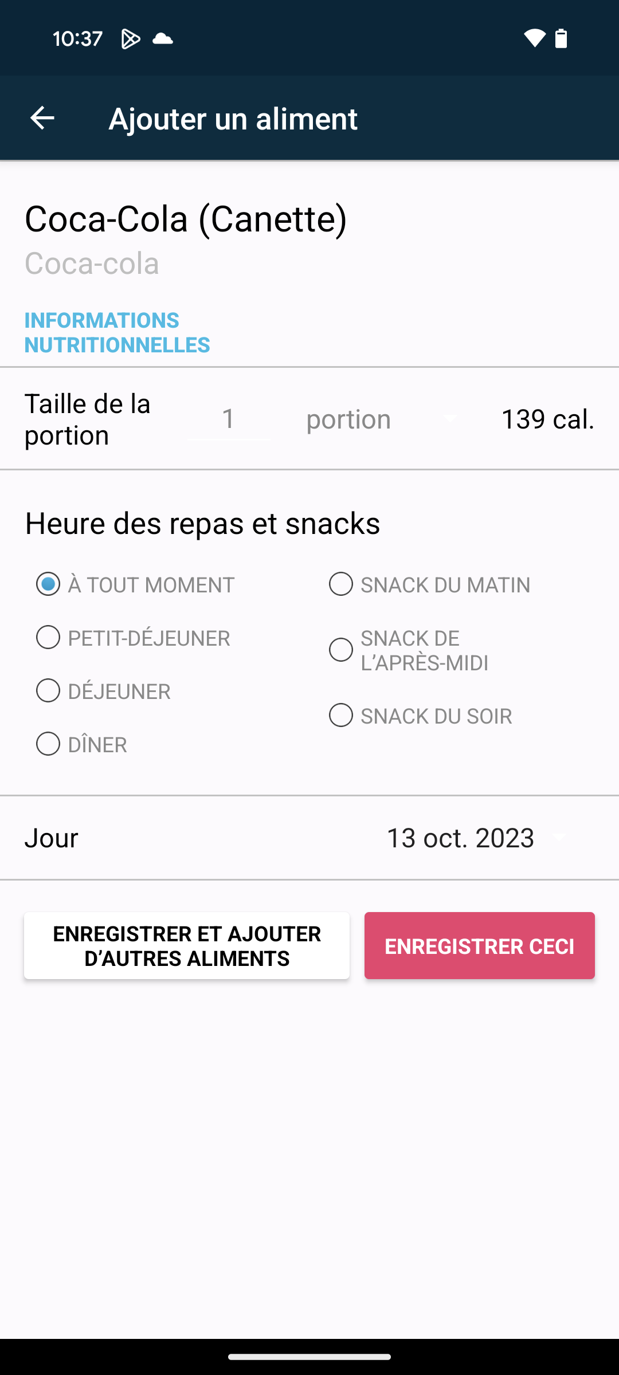This screenshot has width=619, height=1375.
Task: Select Dîner as meal time
Action: pyautogui.click(x=48, y=744)
